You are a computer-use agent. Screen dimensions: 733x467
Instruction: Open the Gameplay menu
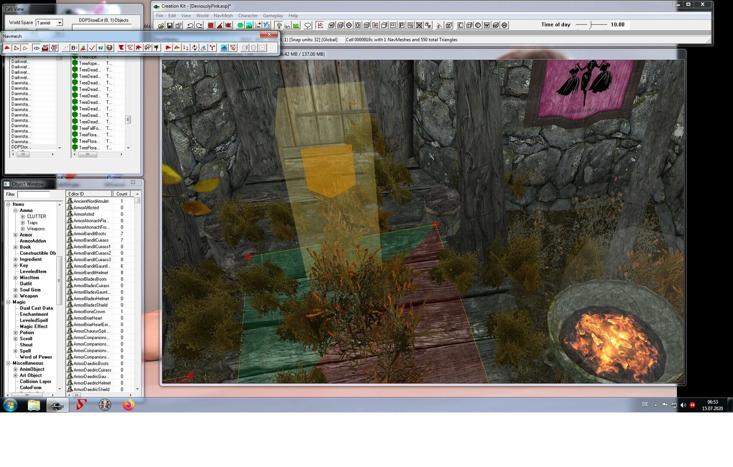pyautogui.click(x=273, y=16)
